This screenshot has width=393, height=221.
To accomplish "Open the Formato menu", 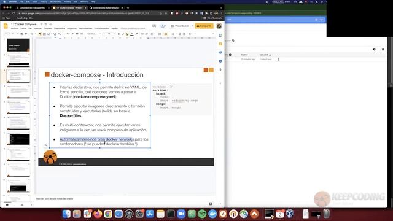I will pyautogui.click(x=48, y=29).
